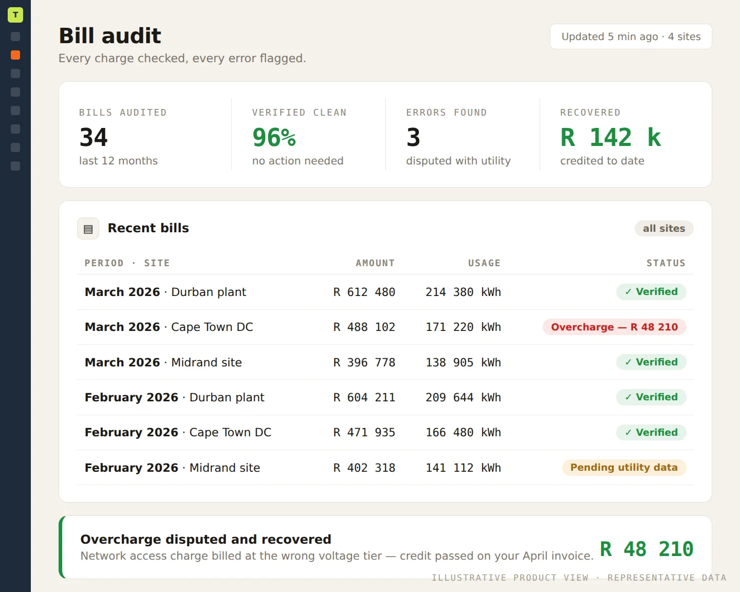
Task: Open the all sites filter pill
Action: [664, 228]
